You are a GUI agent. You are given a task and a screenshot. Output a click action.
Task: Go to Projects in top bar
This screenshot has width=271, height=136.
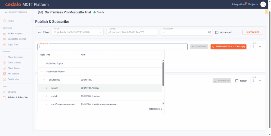[x=253, y=4]
